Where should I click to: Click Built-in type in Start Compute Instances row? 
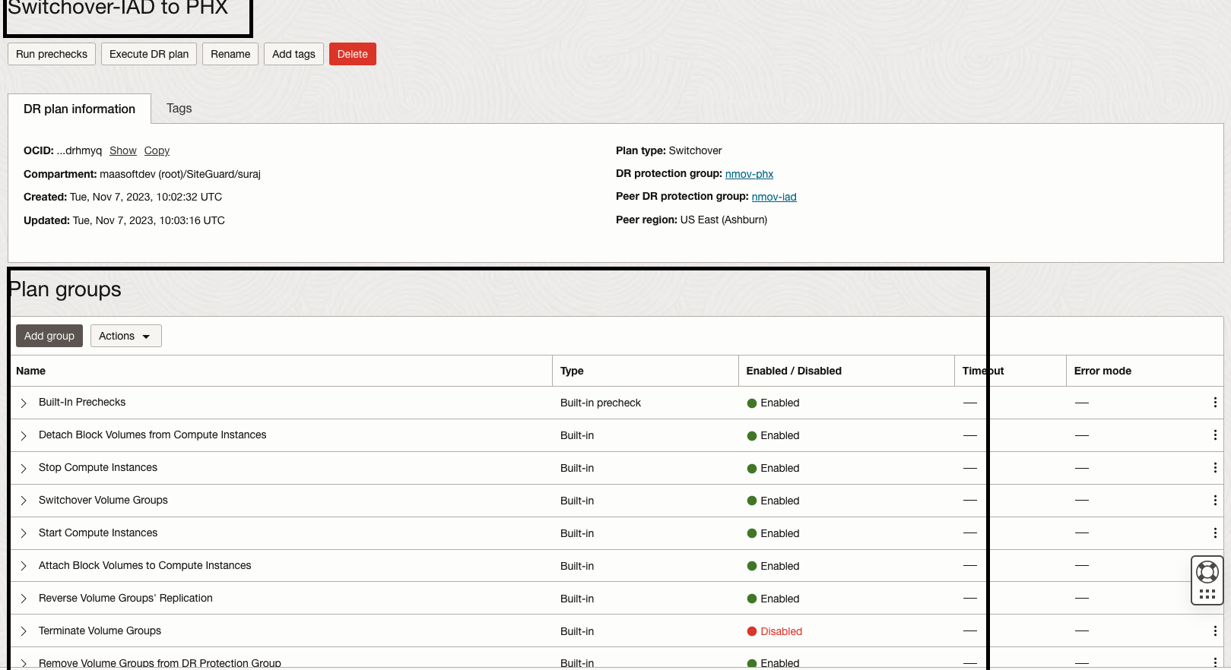click(577, 534)
